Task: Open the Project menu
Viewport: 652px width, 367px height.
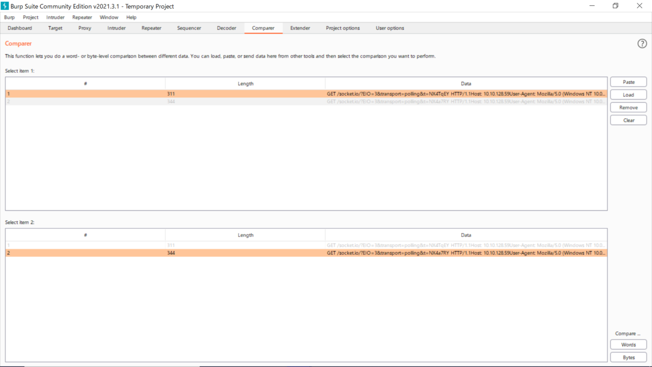Action: [30, 17]
